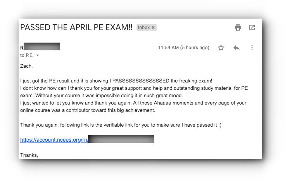Click the 'Thank you again. following link' sentence
285x182 pixels.
[x=121, y=125]
